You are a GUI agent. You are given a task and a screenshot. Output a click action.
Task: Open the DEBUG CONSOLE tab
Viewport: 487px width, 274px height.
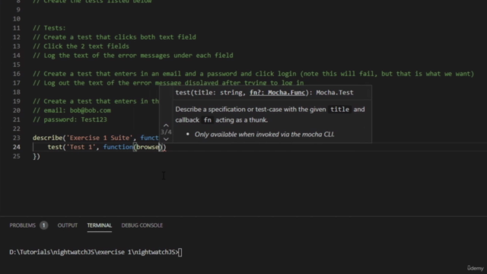coord(142,225)
